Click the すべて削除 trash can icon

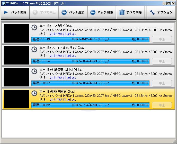(x=122, y=12)
